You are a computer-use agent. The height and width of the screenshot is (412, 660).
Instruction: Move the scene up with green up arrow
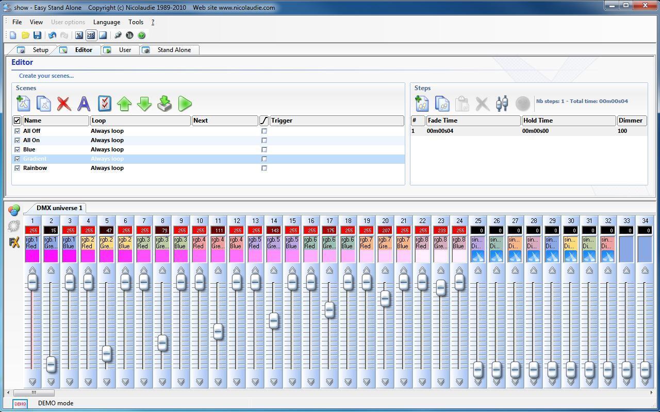[124, 104]
